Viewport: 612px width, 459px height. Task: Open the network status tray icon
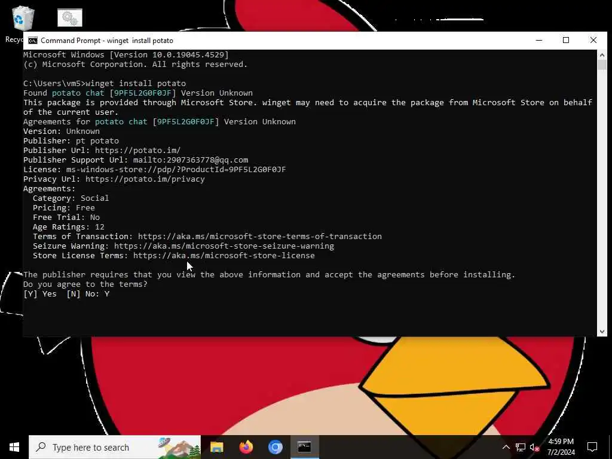(521, 447)
